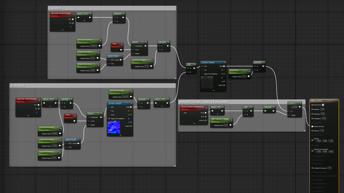This screenshot has height=193, width=344.
Task: Click the Saturate node output pin
Action: pyautogui.click(x=274, y=111)
